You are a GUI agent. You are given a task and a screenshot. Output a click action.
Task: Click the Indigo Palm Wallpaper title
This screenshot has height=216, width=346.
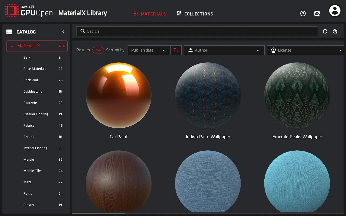pyautogui.click(x=208, y=137)
